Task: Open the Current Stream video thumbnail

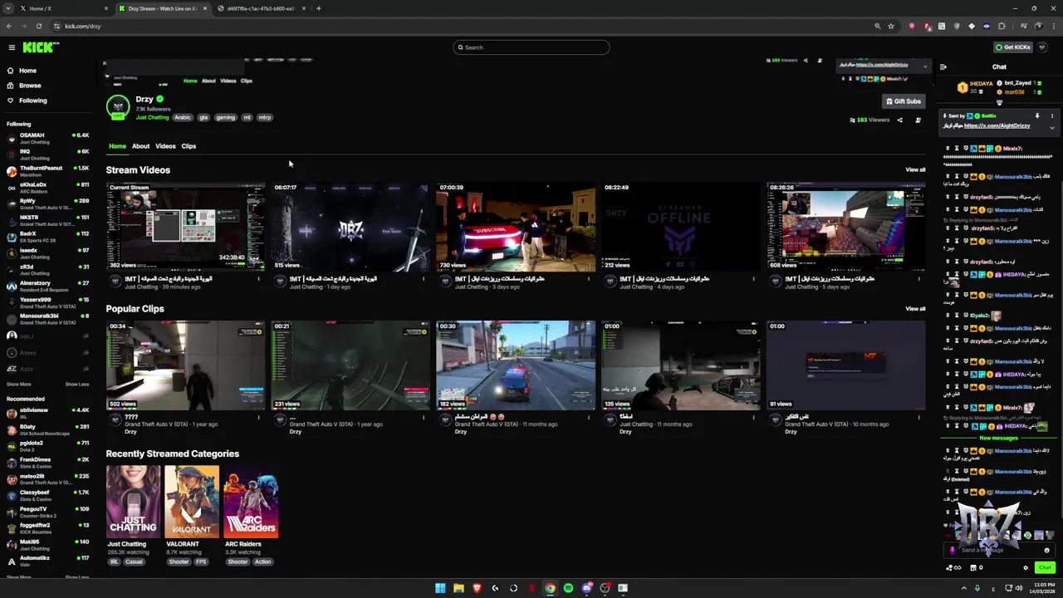Action: click(x=185, y=227)
